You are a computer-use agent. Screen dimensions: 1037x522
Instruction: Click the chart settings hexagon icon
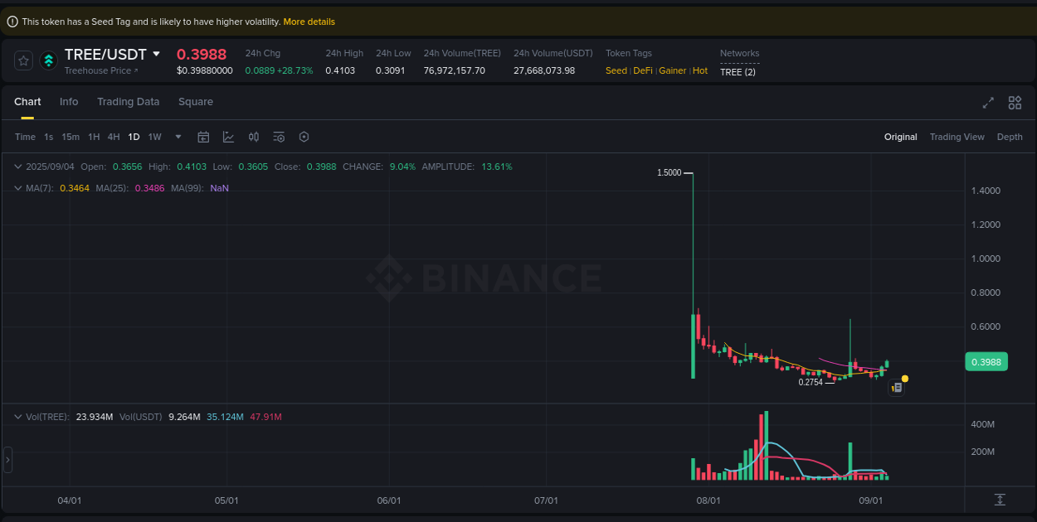(304, 136)
